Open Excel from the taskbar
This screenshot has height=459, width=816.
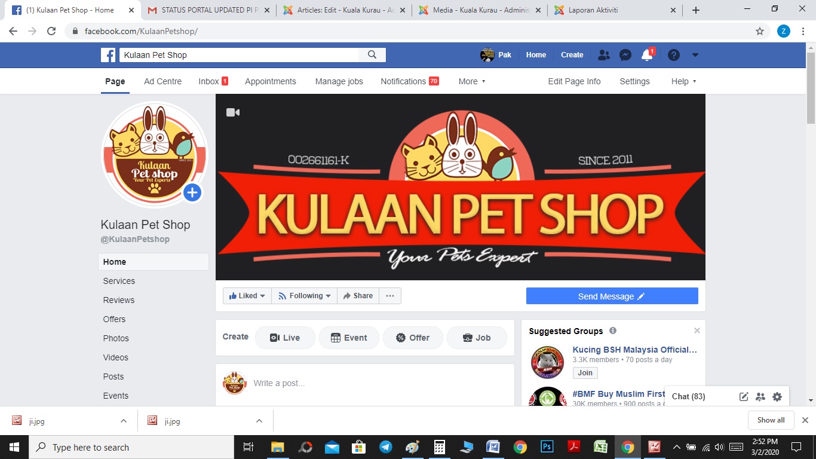point(600,447)
